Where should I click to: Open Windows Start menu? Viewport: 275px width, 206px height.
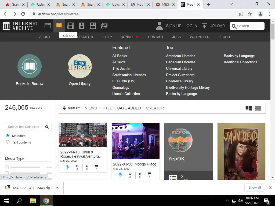coord(6,201)
